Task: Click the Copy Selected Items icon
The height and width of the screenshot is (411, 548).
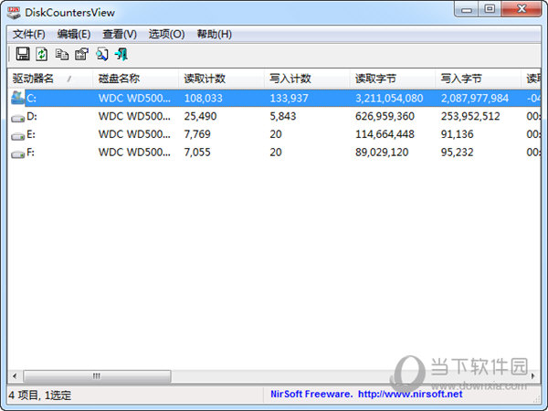Action: click(x=62, y=54)
